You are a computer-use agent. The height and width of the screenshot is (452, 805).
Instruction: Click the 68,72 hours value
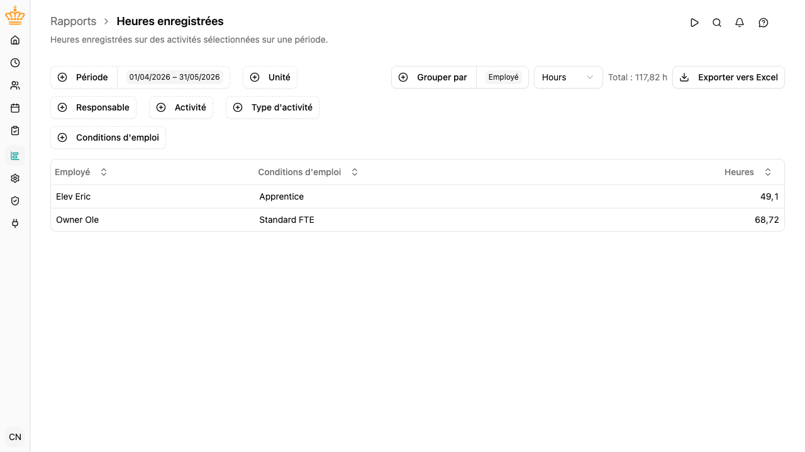point(767,220)
